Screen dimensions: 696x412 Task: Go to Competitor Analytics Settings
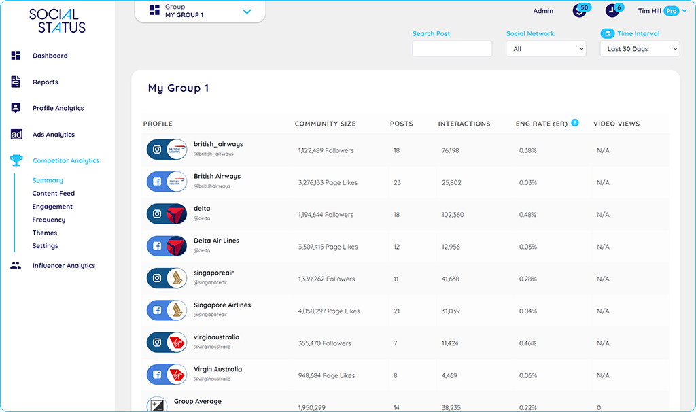(45, 245)
